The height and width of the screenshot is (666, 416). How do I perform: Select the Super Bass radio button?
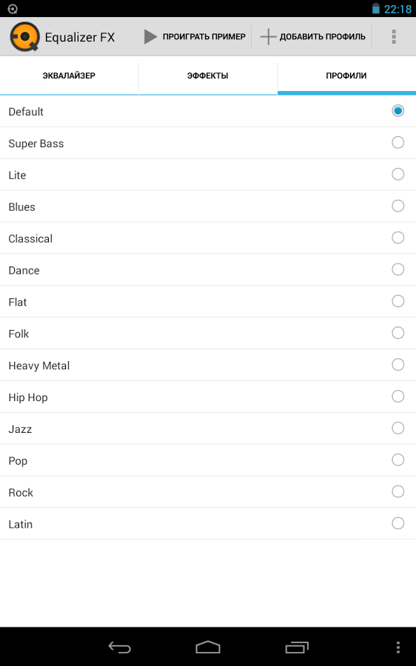(x=397, y=143)
